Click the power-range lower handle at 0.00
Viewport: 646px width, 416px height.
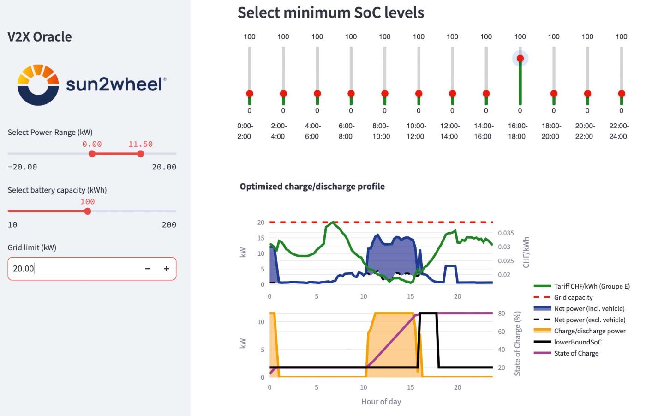coord(92,154)
